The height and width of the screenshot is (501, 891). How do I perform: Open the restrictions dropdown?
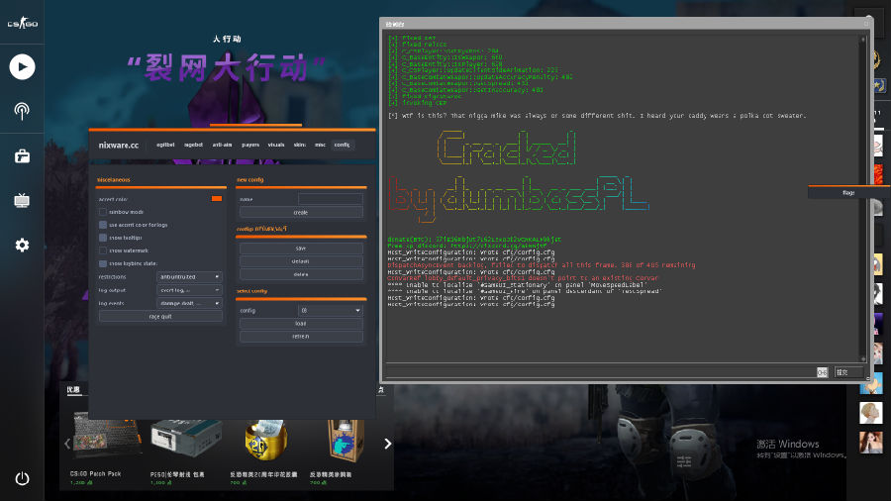[x=189, y=276]
